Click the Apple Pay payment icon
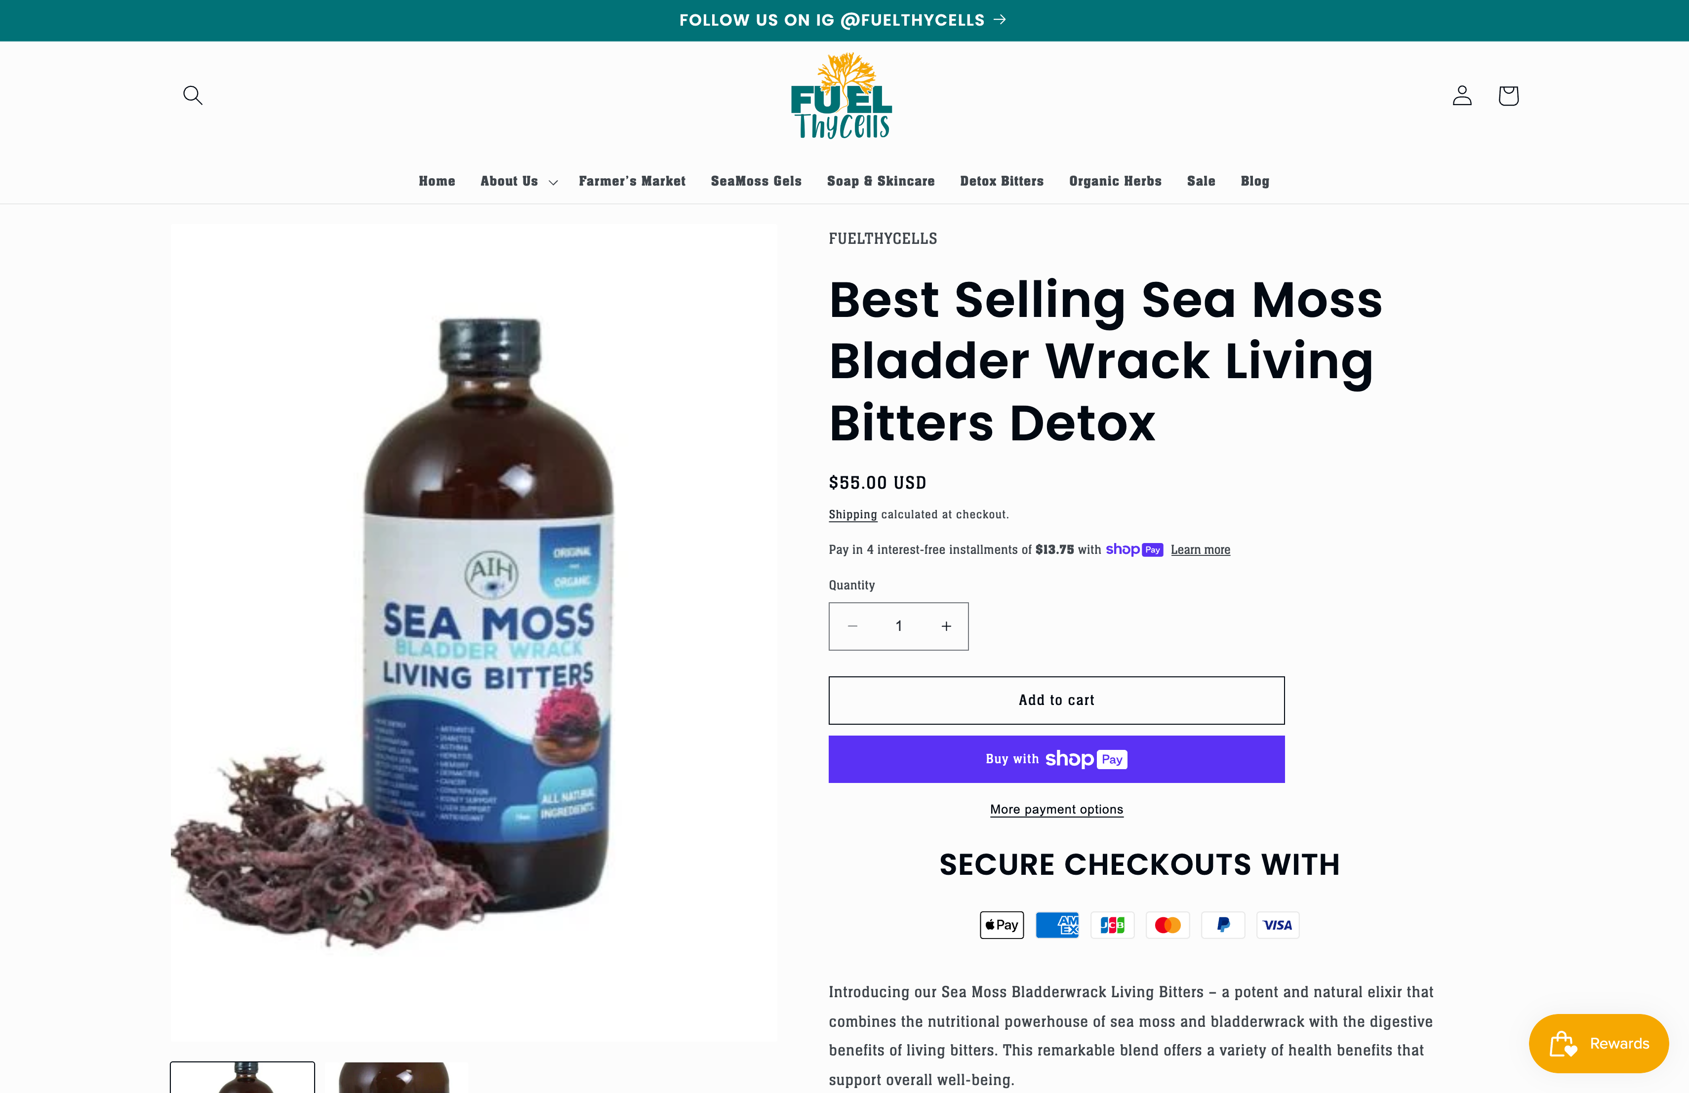The width and height of the screenshot is (1689, 1093). 1002,925
